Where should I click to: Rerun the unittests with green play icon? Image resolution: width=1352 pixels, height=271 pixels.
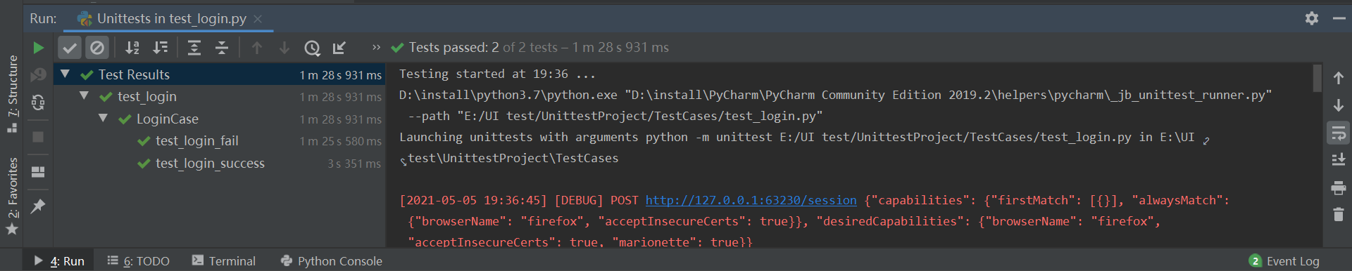tap(38, 48)
